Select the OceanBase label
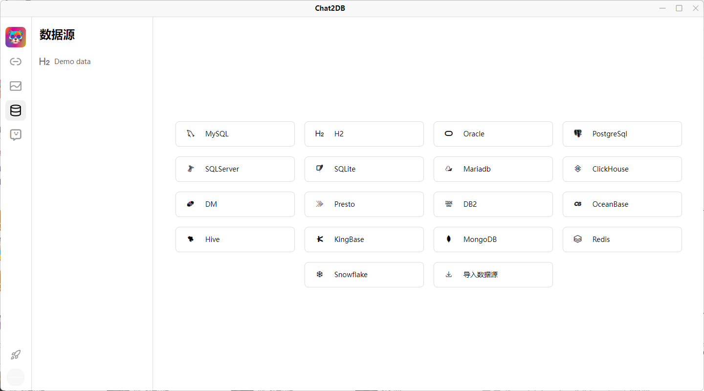Screen dimensions: 704x391 pos(611,204)
